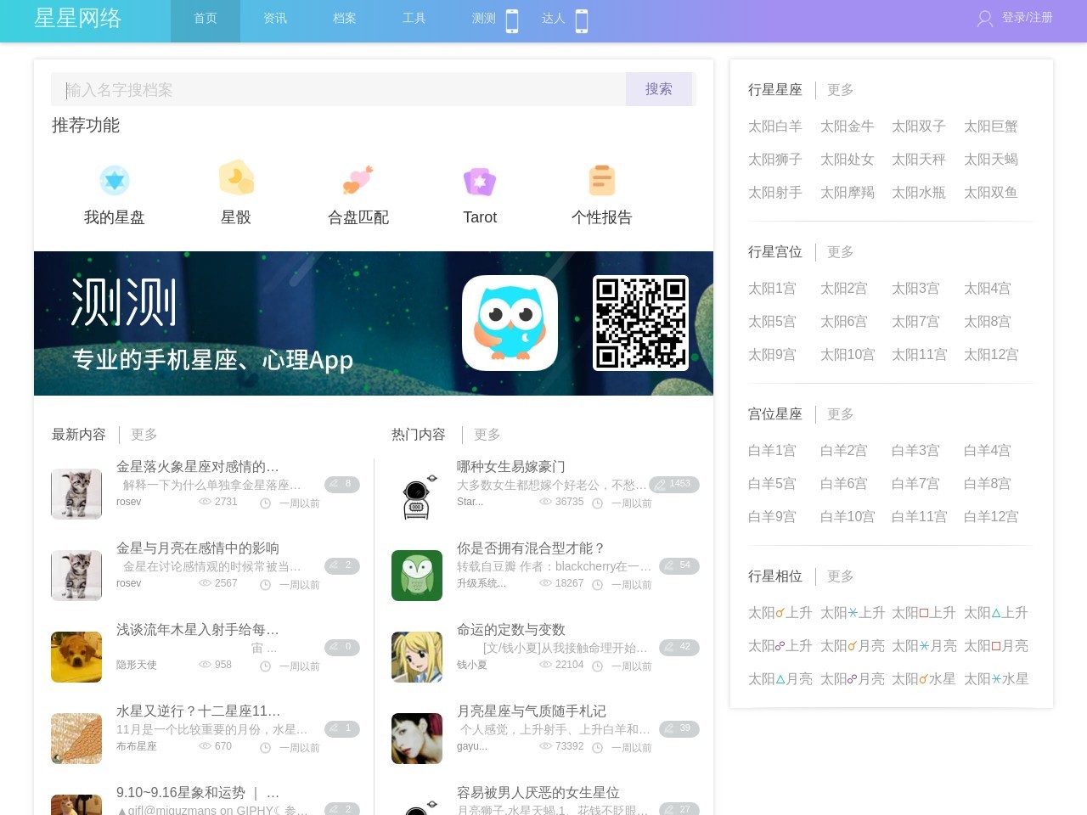Click 太阳双鱼 link
Image resolution: width=1087 pixels, height=815 pixels.
pyautogui.click(x=991, y=193)
